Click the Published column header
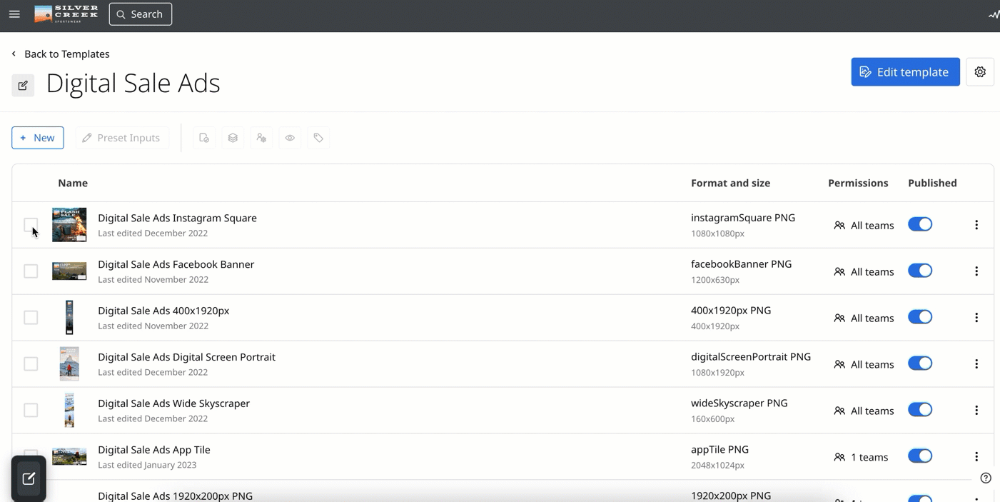The width and height of the screenshot is (1000, 502). pyautogui.click(x=932, y=183)
